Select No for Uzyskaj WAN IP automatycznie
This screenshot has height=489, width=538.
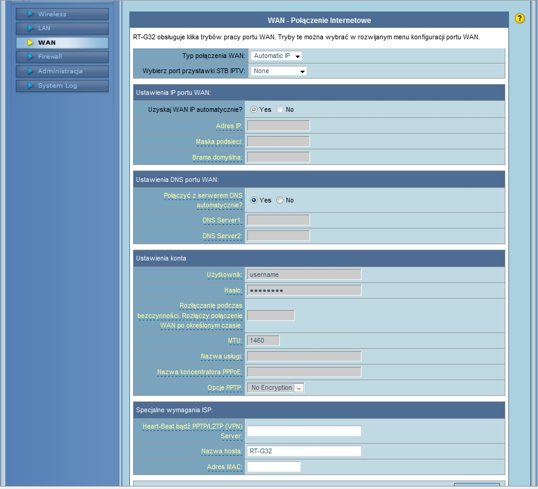(x=280, y=109)
